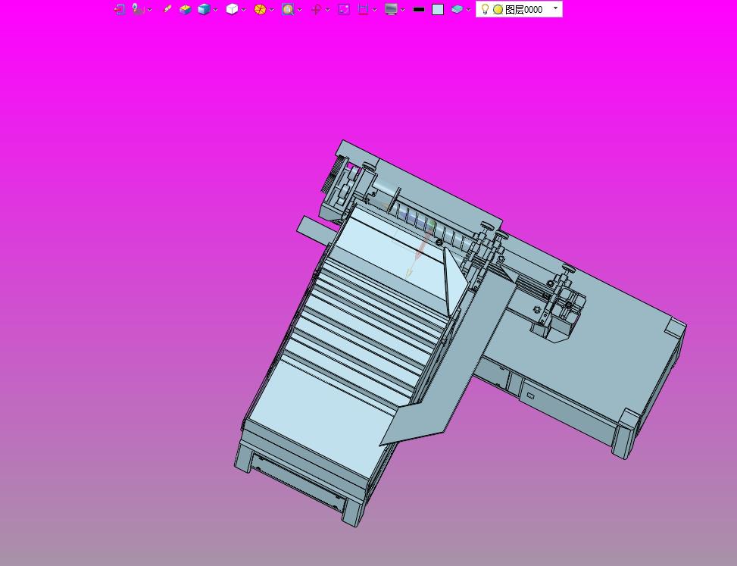
Task: Toggle the light bulb layer visibility
Action: (485, 9)
